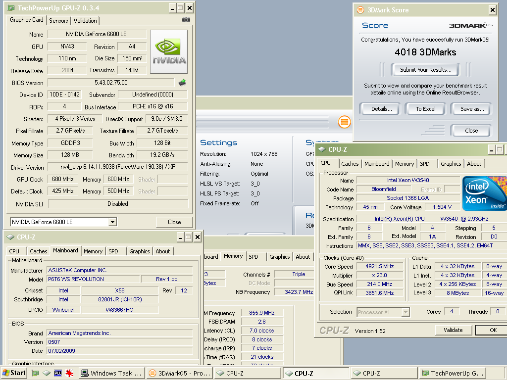Open the Validation tab in GPU-Z
Image resolution: width=507 pixels, height=380 pixels.
[x=85, y=21]
